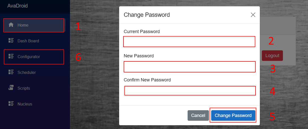Select the Confirm New Password field
The image size is (308, 129).
(189, 91)
